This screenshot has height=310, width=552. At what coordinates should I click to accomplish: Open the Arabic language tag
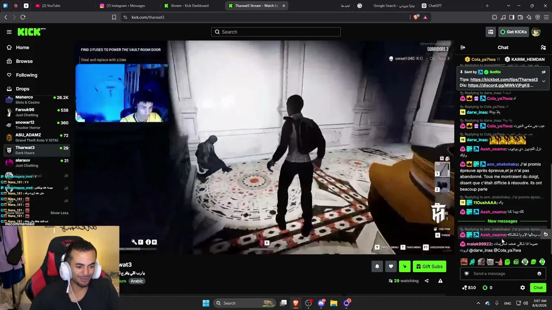pyautogui.click(x=137, y=281)
